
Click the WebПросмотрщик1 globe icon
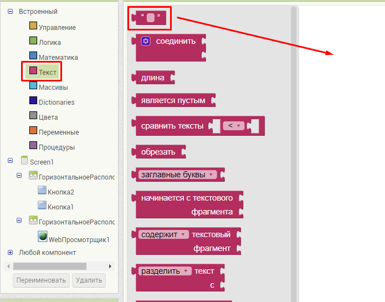tap(43, 236)
